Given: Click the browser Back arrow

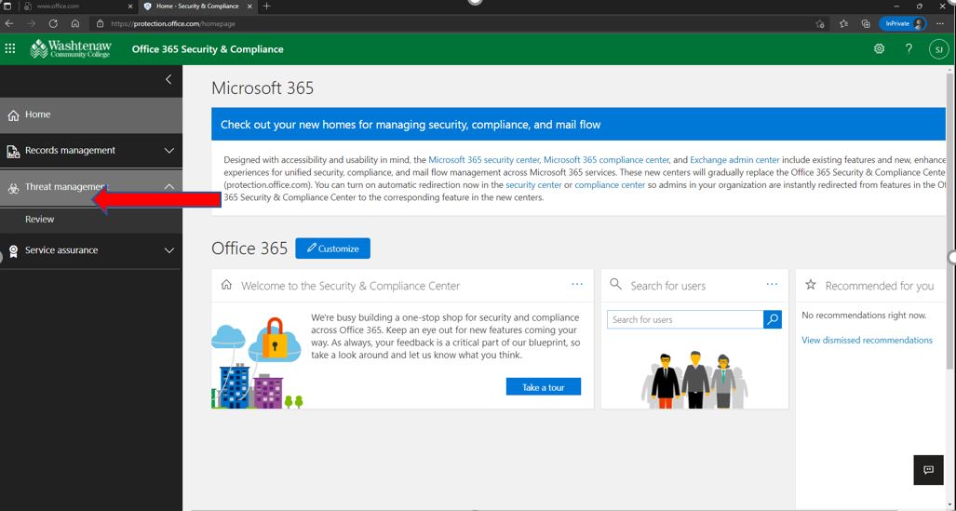Looking at the screenshot, I should pyautogui.click(x=9, y=24).
